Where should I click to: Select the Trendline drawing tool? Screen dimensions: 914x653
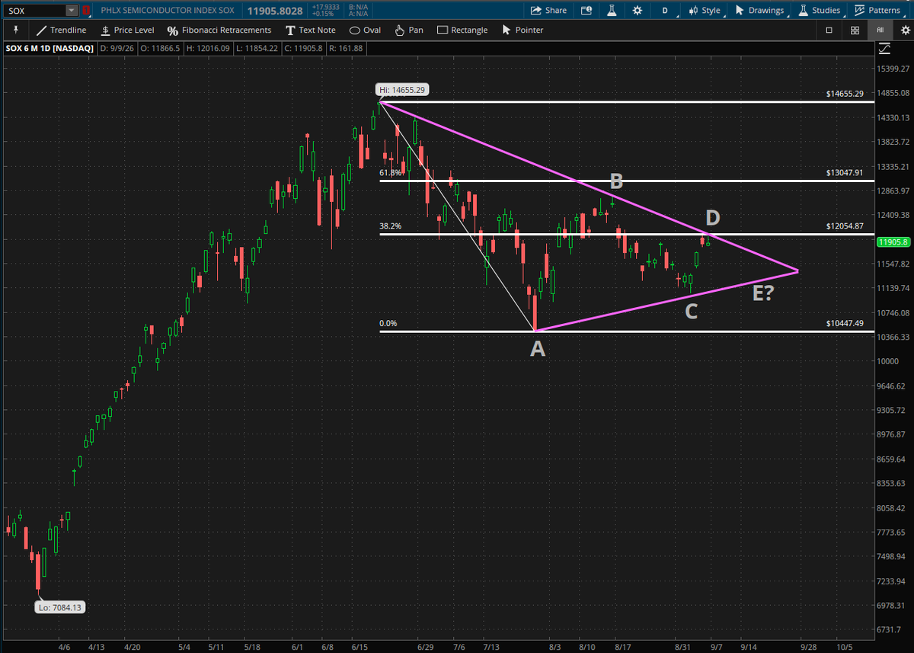(x=62, y=30)
